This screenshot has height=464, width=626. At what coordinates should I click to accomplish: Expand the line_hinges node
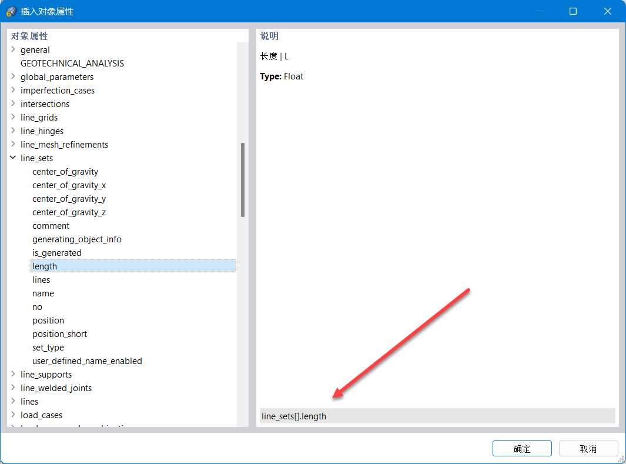13,131
